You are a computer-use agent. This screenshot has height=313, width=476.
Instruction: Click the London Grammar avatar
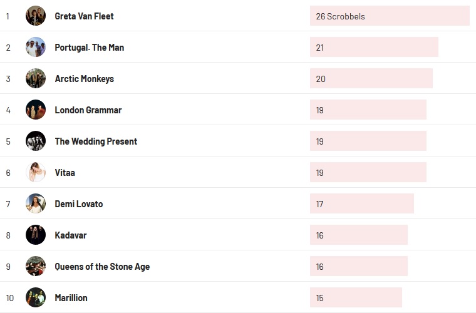point(36,110)
